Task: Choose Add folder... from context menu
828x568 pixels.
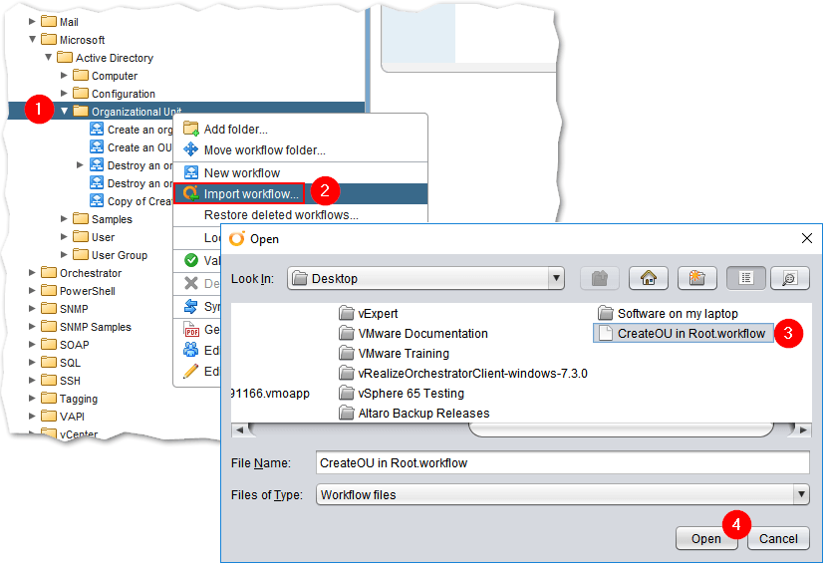Action: tap(300, 130)
